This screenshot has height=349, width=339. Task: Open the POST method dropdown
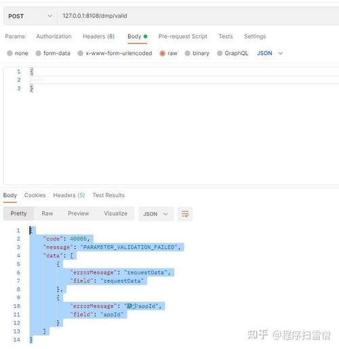30,16
